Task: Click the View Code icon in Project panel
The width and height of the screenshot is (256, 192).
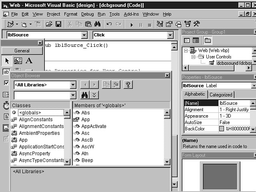Action: 187,40
